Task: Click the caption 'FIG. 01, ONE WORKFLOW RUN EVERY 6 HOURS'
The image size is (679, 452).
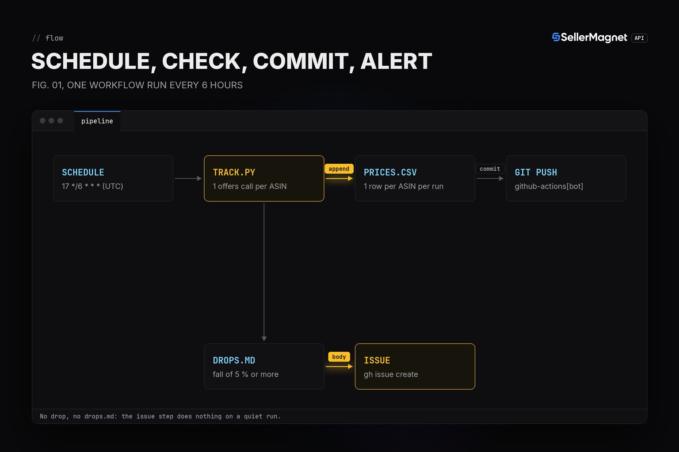Action: [137, 85]
